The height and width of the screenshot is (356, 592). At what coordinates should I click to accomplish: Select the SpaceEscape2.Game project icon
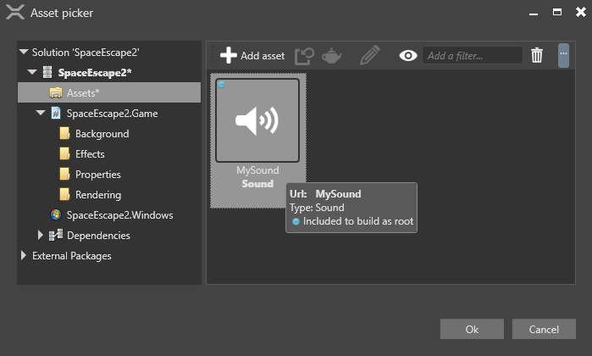[56, 114]
